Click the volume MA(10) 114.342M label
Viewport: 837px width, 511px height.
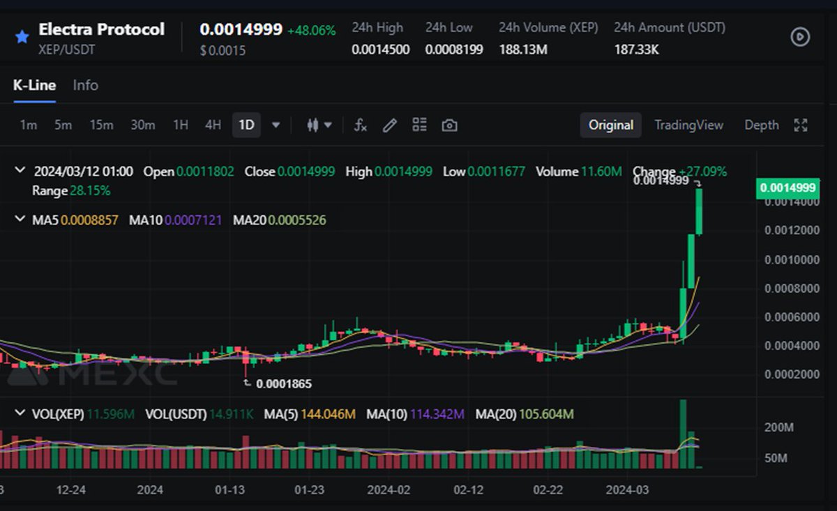pos(416,414)
